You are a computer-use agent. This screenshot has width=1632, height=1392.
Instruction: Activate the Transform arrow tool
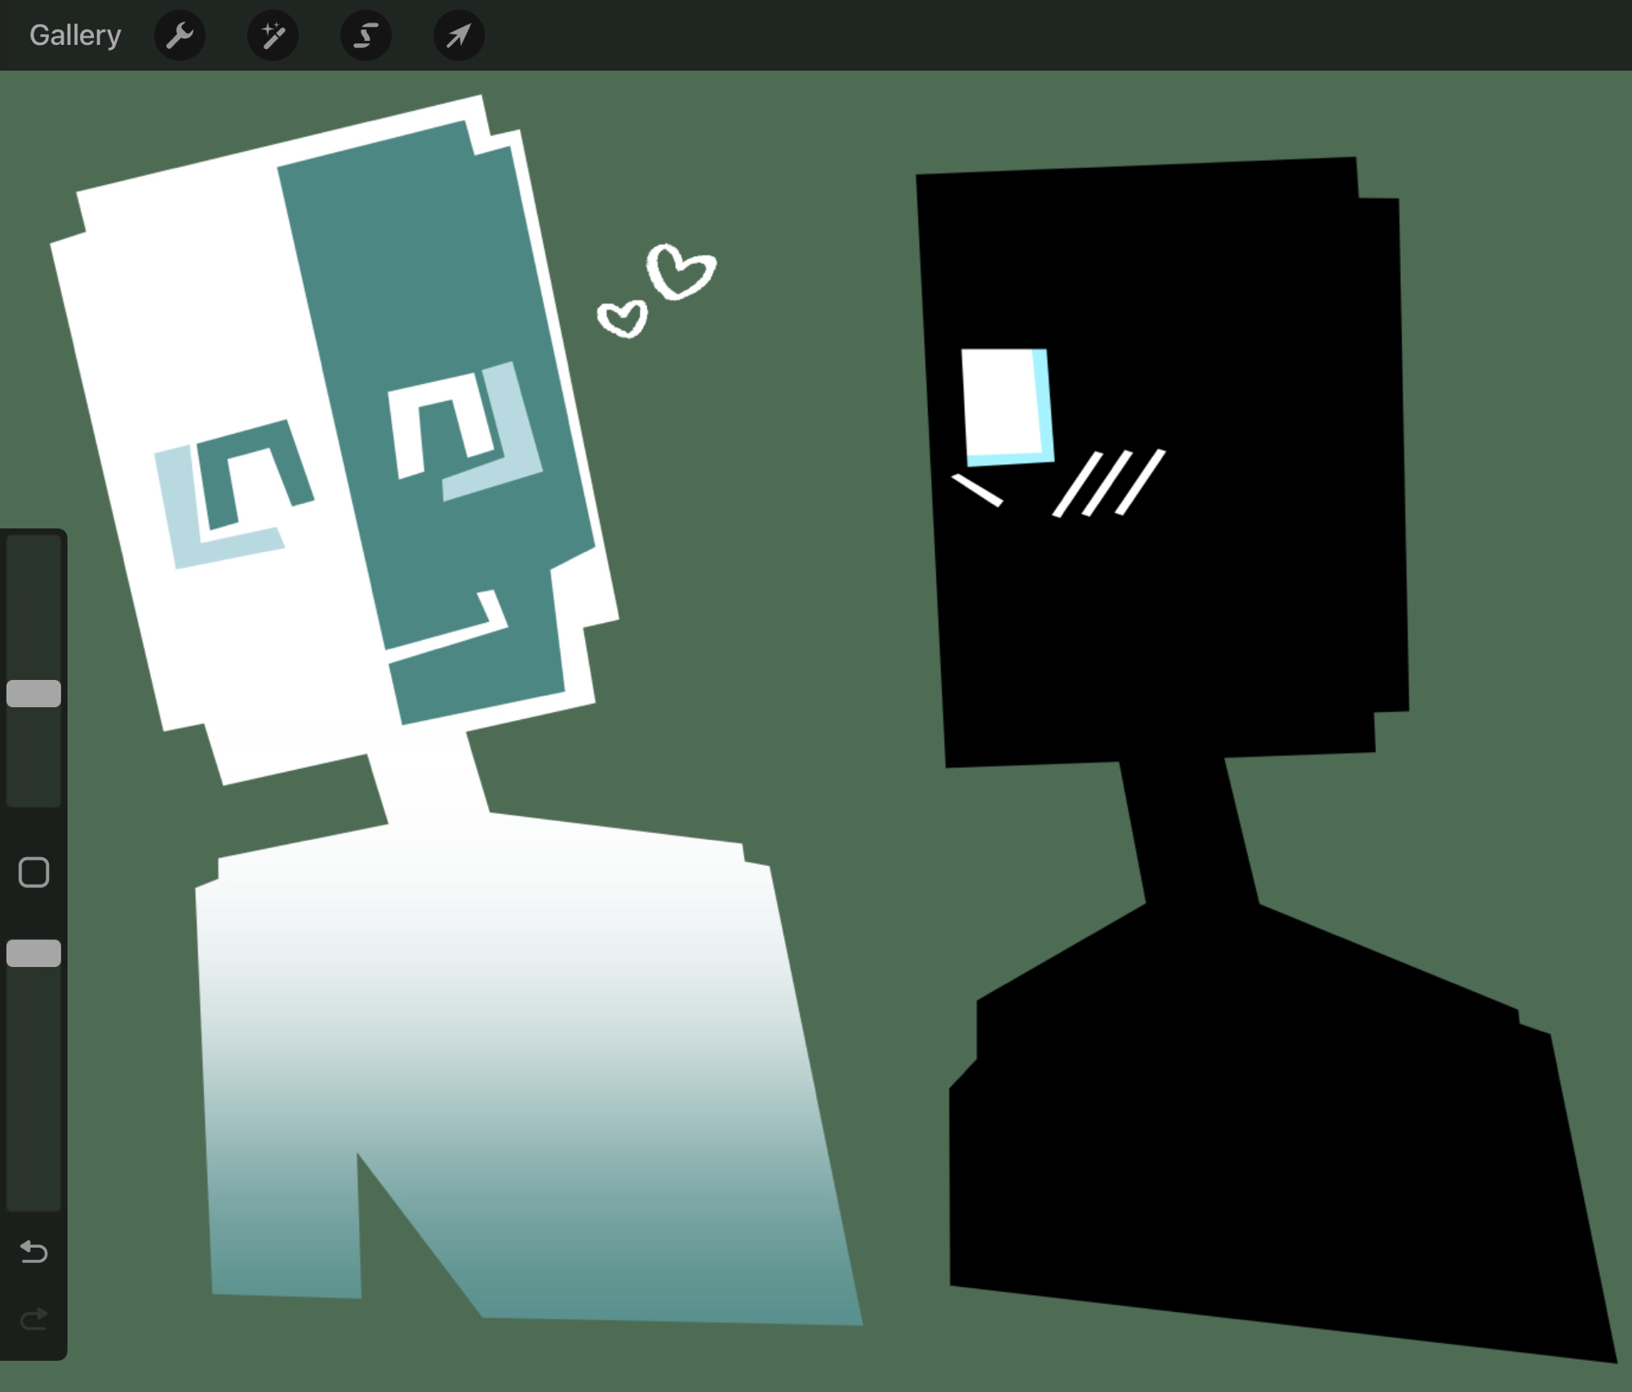pyautogui.click(x=459, y=35)
